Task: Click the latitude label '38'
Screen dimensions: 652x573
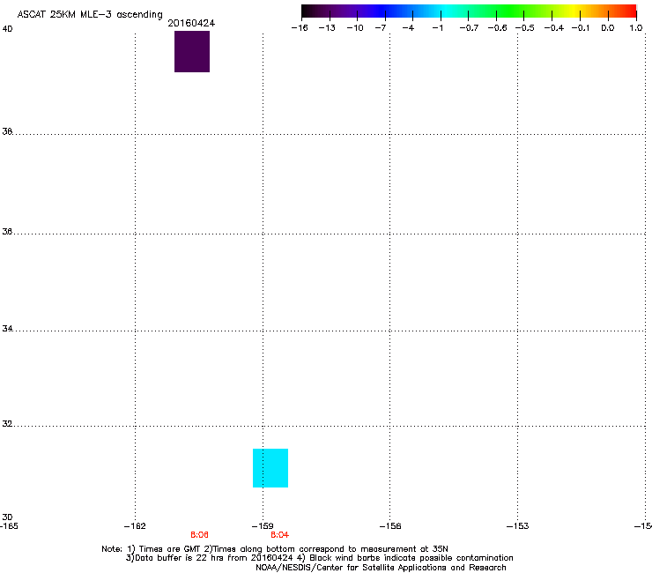Action: [x=7, y=131]
